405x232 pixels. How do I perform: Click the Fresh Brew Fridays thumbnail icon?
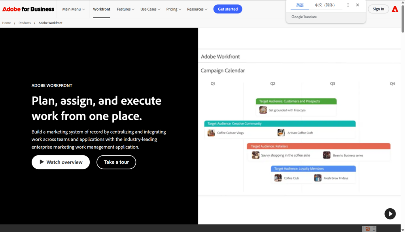coord(318,178)
